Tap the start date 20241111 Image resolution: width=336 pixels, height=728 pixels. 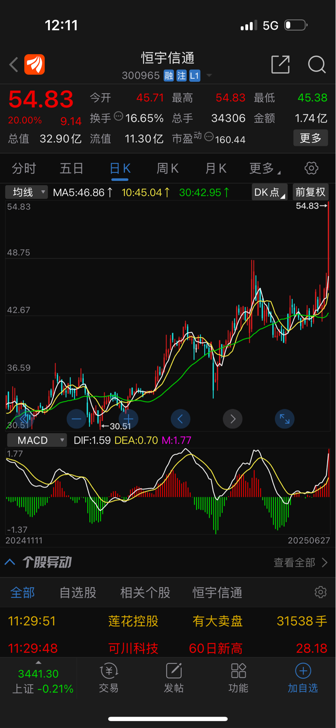coord(24,540)
